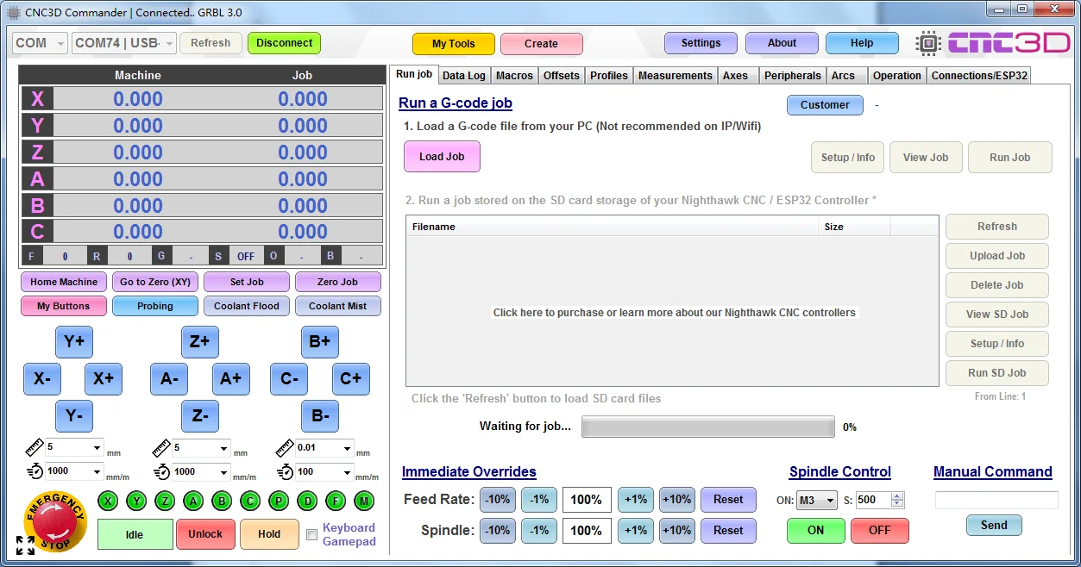Jog the Z axis positive with Z+
Image resolution: width=1081 pixels, height=567 pixels.
[x=200, y=342]
